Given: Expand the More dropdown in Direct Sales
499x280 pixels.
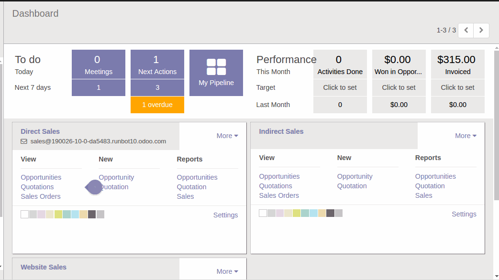Looking at the screenshot, I should (x=227, y=136).
